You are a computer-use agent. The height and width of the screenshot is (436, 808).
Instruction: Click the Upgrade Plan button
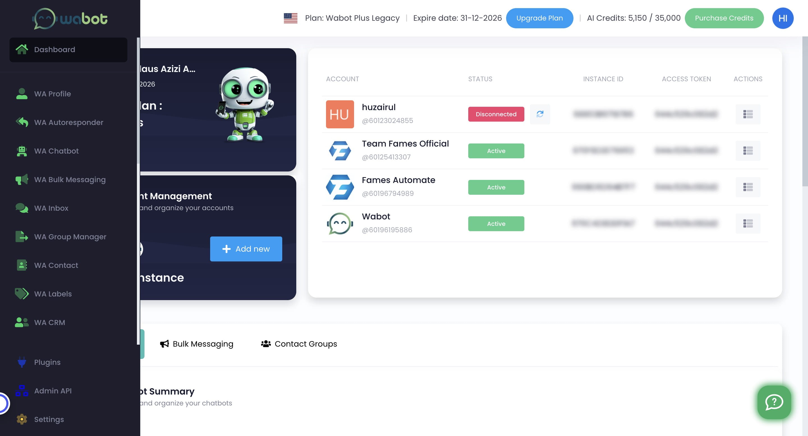click(x=539, y=18)
